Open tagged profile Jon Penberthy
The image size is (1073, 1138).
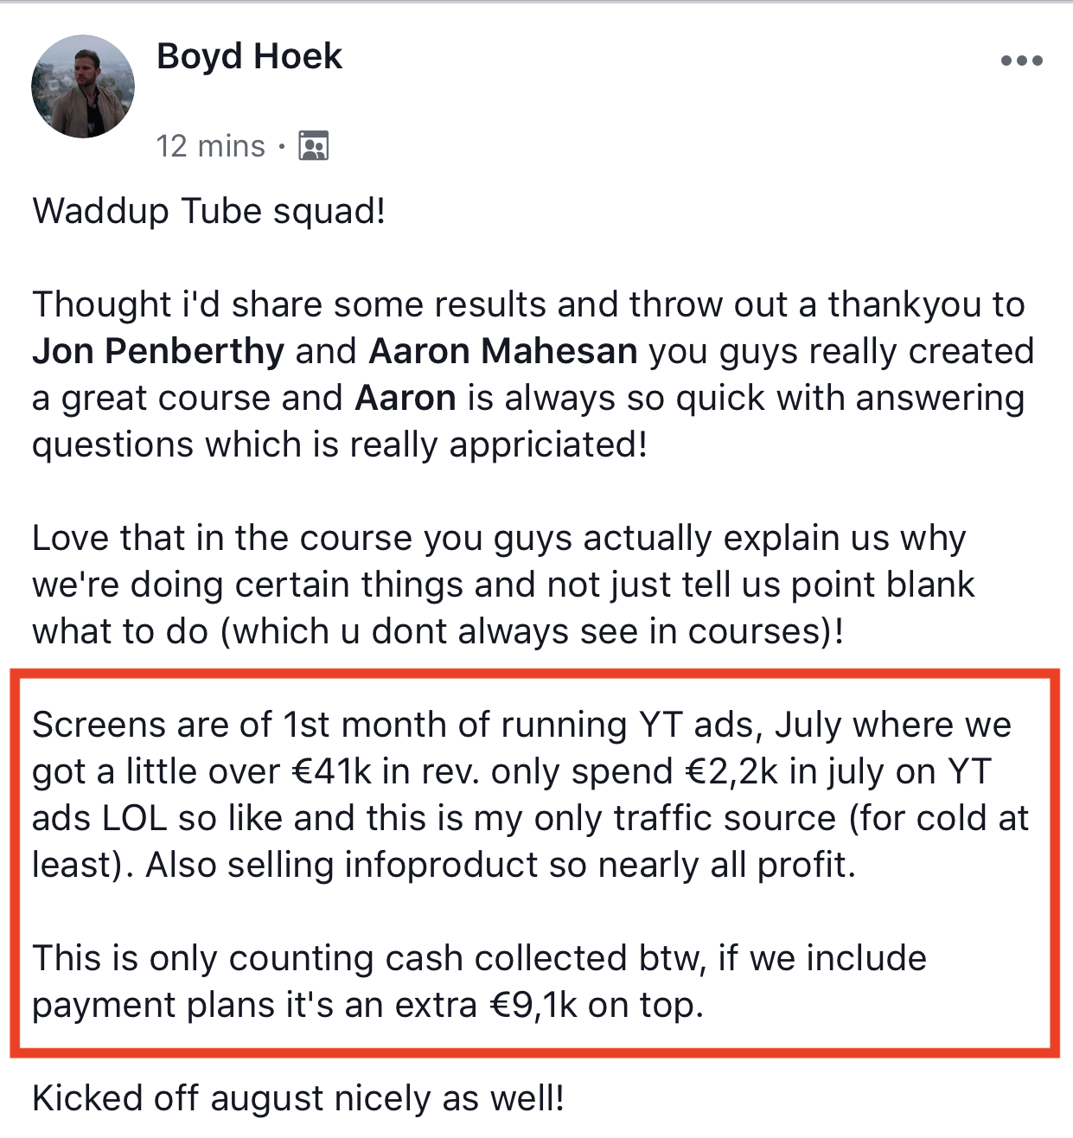pyautogui.click(x=158, y=351)
